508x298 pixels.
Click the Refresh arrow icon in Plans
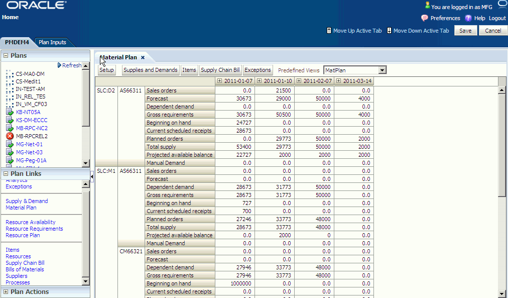pos(59,65)
